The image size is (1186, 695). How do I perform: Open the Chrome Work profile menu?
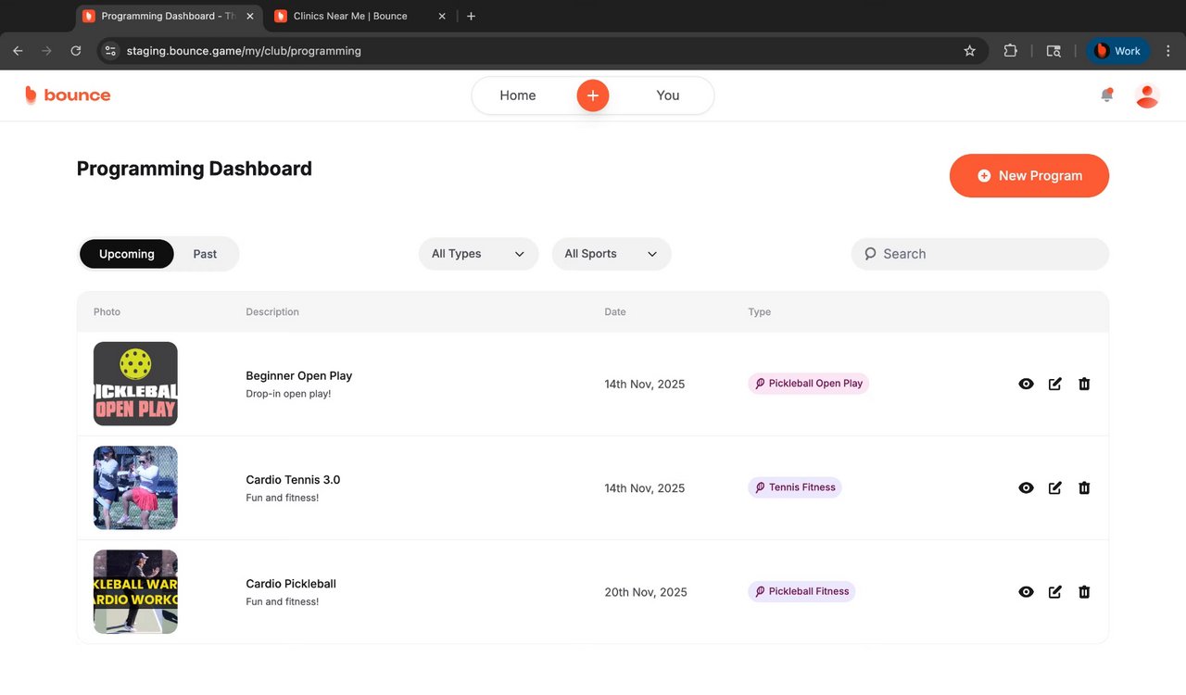1117,51
